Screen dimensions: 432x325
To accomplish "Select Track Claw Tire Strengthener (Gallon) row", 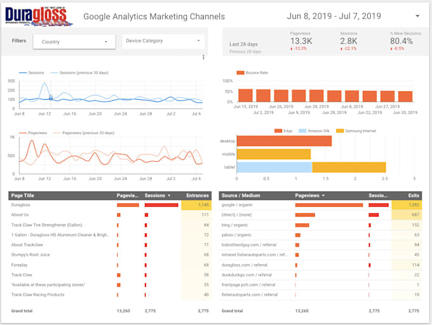I will point(110,225).
